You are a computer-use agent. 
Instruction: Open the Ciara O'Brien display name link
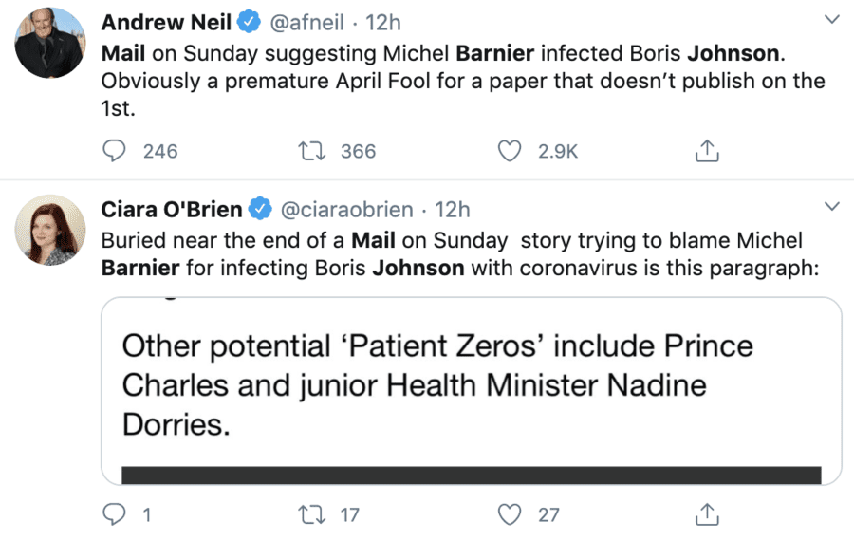pyautogui.click(x=171, y=209)
